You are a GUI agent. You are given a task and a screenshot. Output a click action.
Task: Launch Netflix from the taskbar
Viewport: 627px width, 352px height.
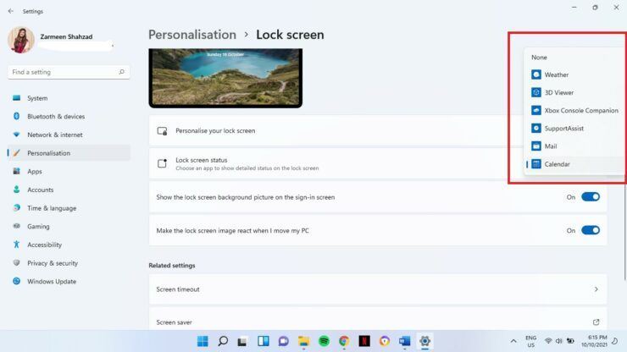[x=363, y=341]
